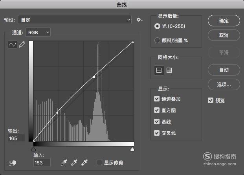Viewport: 244px width, 175px height.
Task: Toggle the 预览 preview checkbox
Action: (211, 100)
